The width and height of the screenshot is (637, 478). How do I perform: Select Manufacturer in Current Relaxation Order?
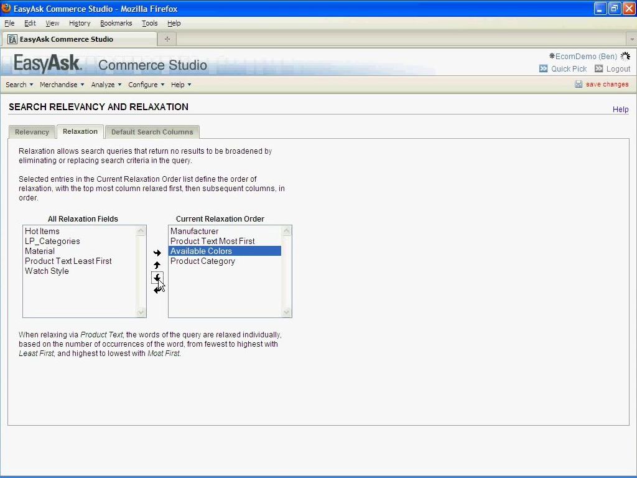click(x=225, y=231)
